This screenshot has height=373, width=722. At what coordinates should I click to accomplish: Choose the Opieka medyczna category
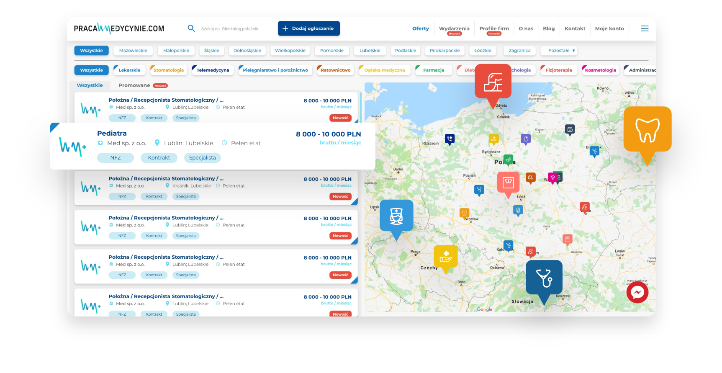coord(384,70)
